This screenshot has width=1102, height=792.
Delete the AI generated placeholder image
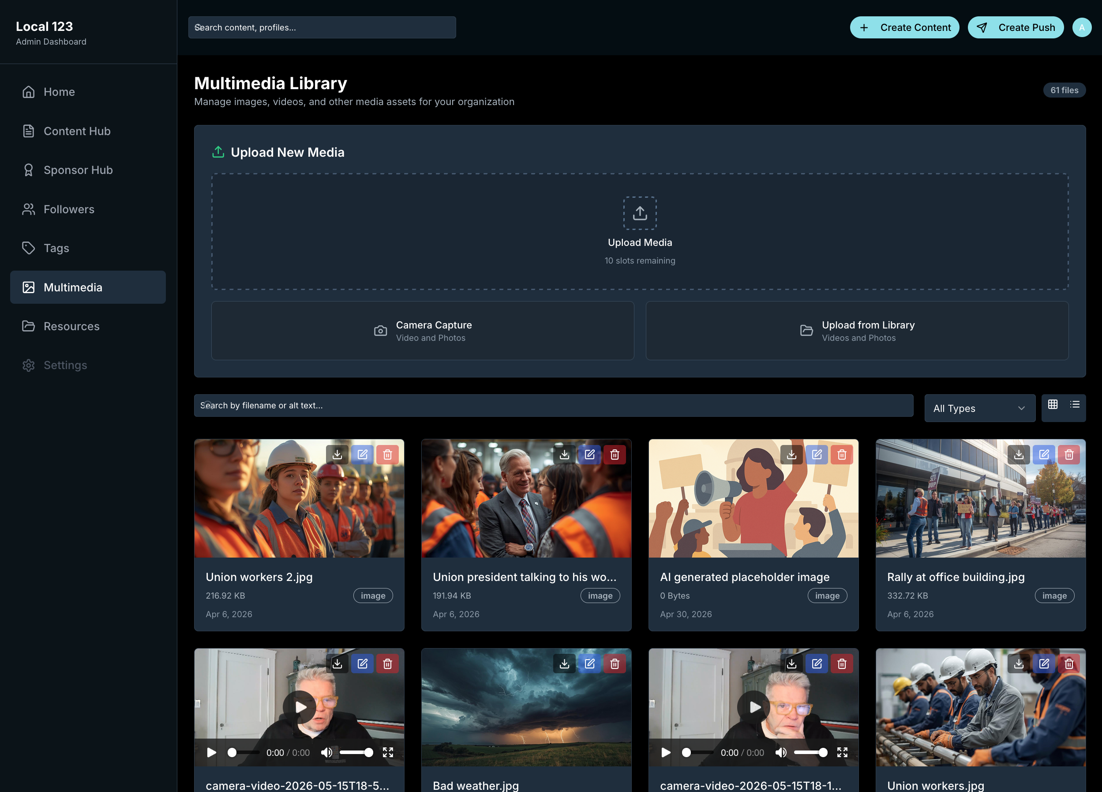pyautogui.click(x=842, y=455)
